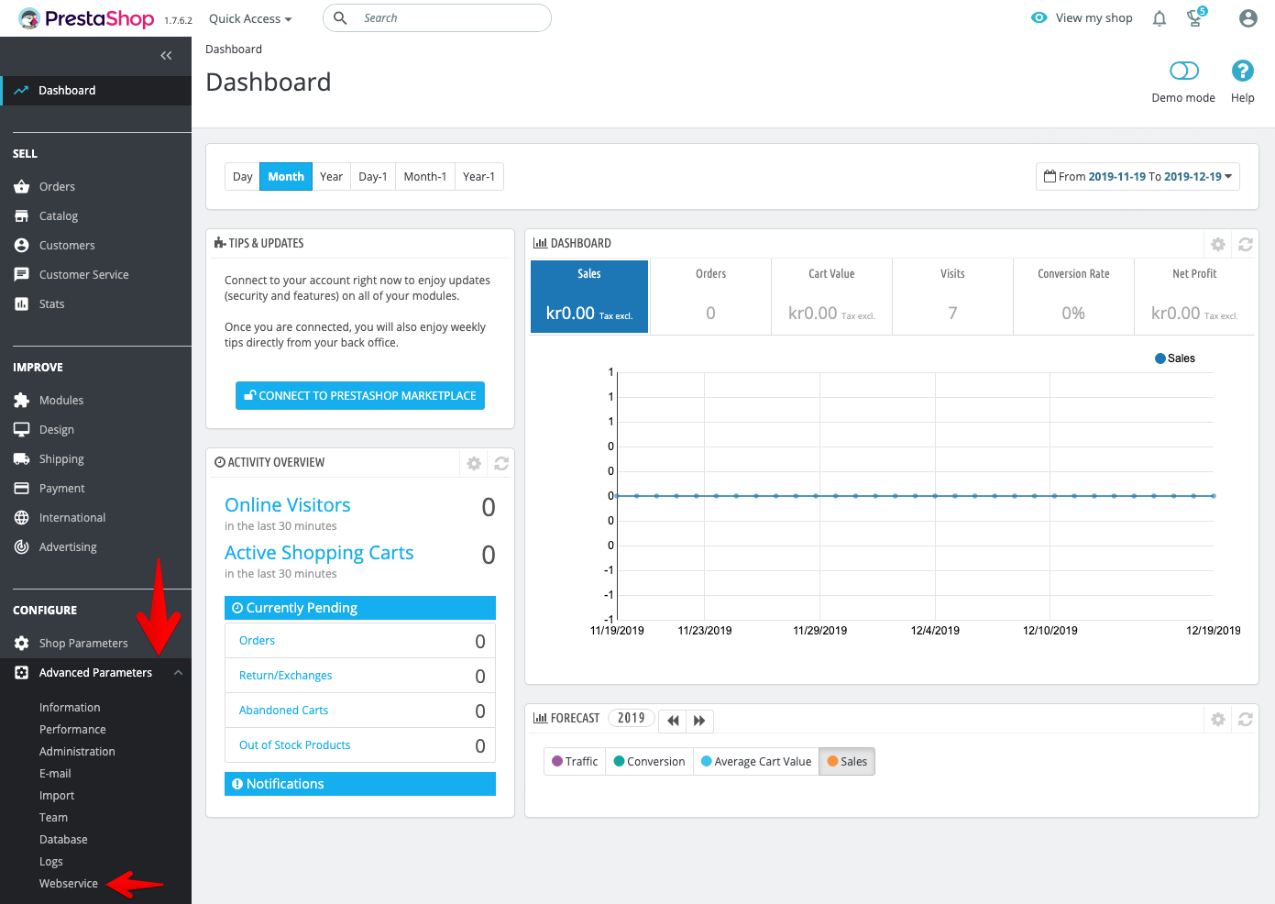The image size is (1275, 904).
Task: Click the search magnifier icon
Action: point(340,18)
